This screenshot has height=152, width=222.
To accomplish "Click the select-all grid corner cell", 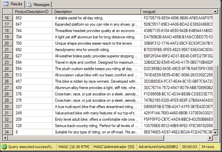I will click(8, 12).
